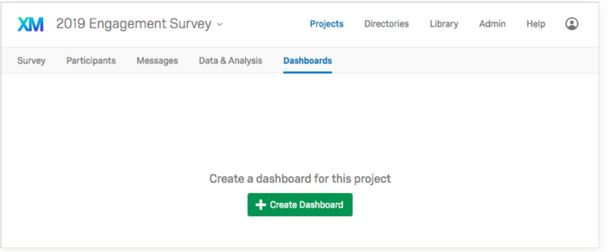608x252 pixels.
Task: Open the user account profile icon
Action: [x=572, y=24]
